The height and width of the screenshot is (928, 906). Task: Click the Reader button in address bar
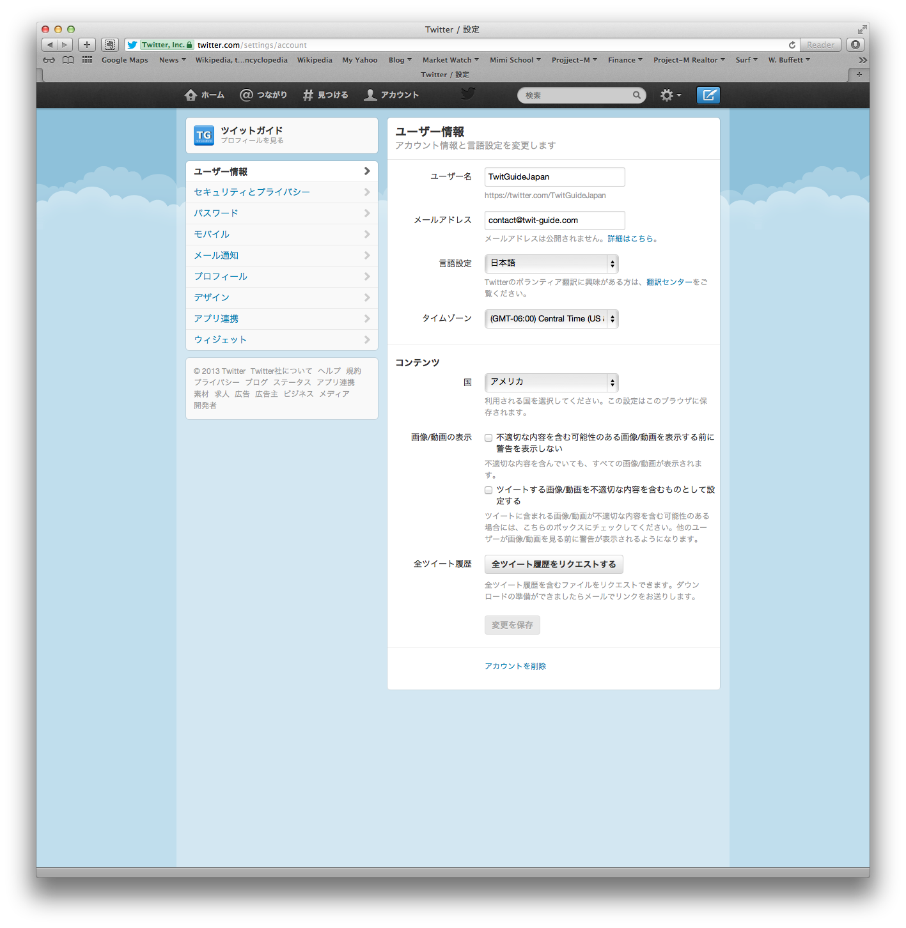coord(820,45)
